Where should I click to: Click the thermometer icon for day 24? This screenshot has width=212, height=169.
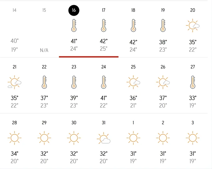(104, 82)
